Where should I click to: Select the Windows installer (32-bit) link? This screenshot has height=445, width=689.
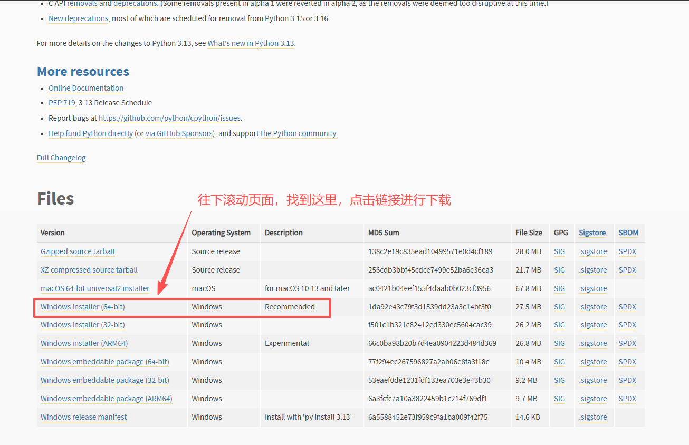[82, 325]
